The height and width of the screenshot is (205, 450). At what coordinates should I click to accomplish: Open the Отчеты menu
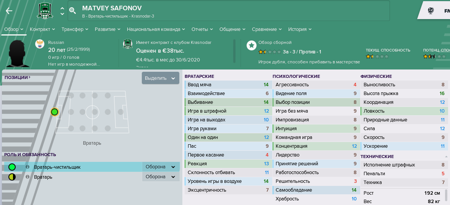tap(202, 29)
